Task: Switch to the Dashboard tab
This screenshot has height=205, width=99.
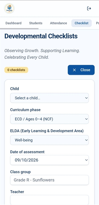Action: click(14, 23)
